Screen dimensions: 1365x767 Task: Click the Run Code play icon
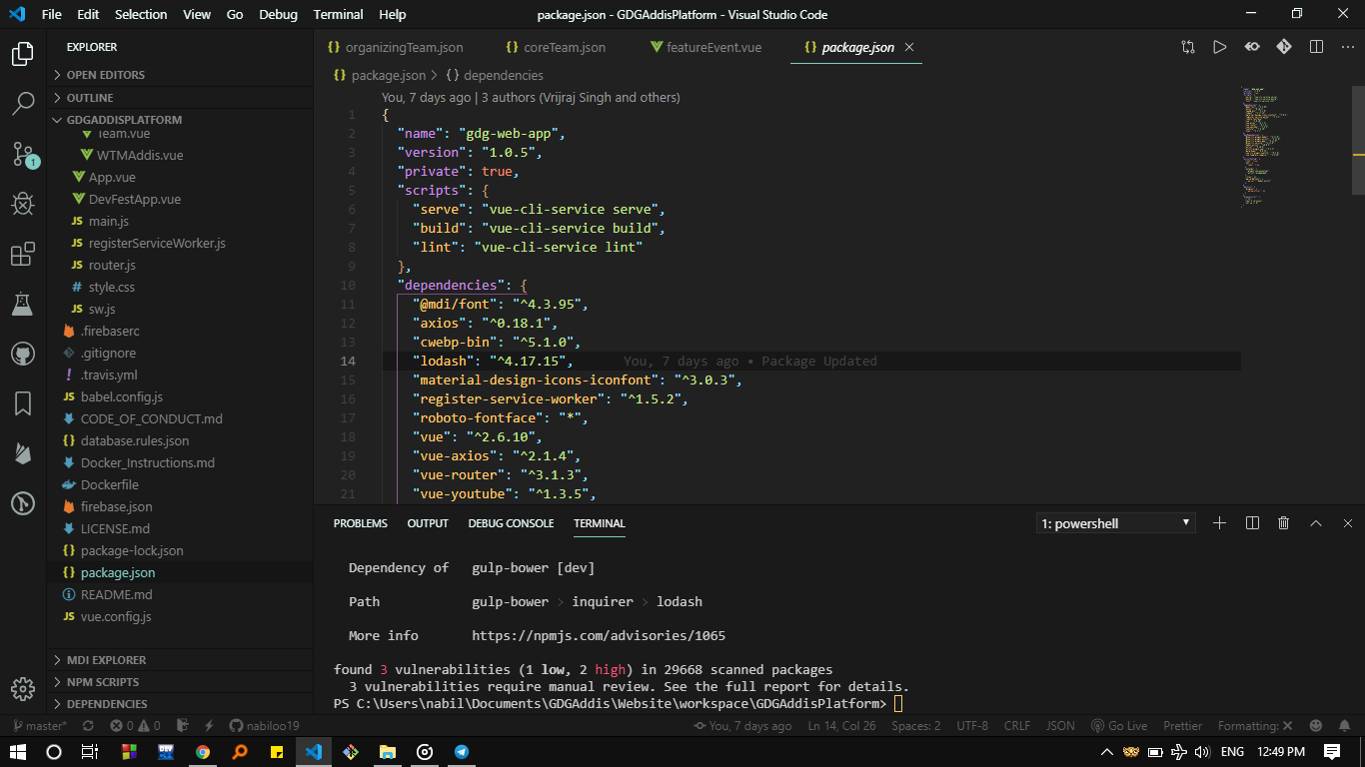click(1219, 46)
